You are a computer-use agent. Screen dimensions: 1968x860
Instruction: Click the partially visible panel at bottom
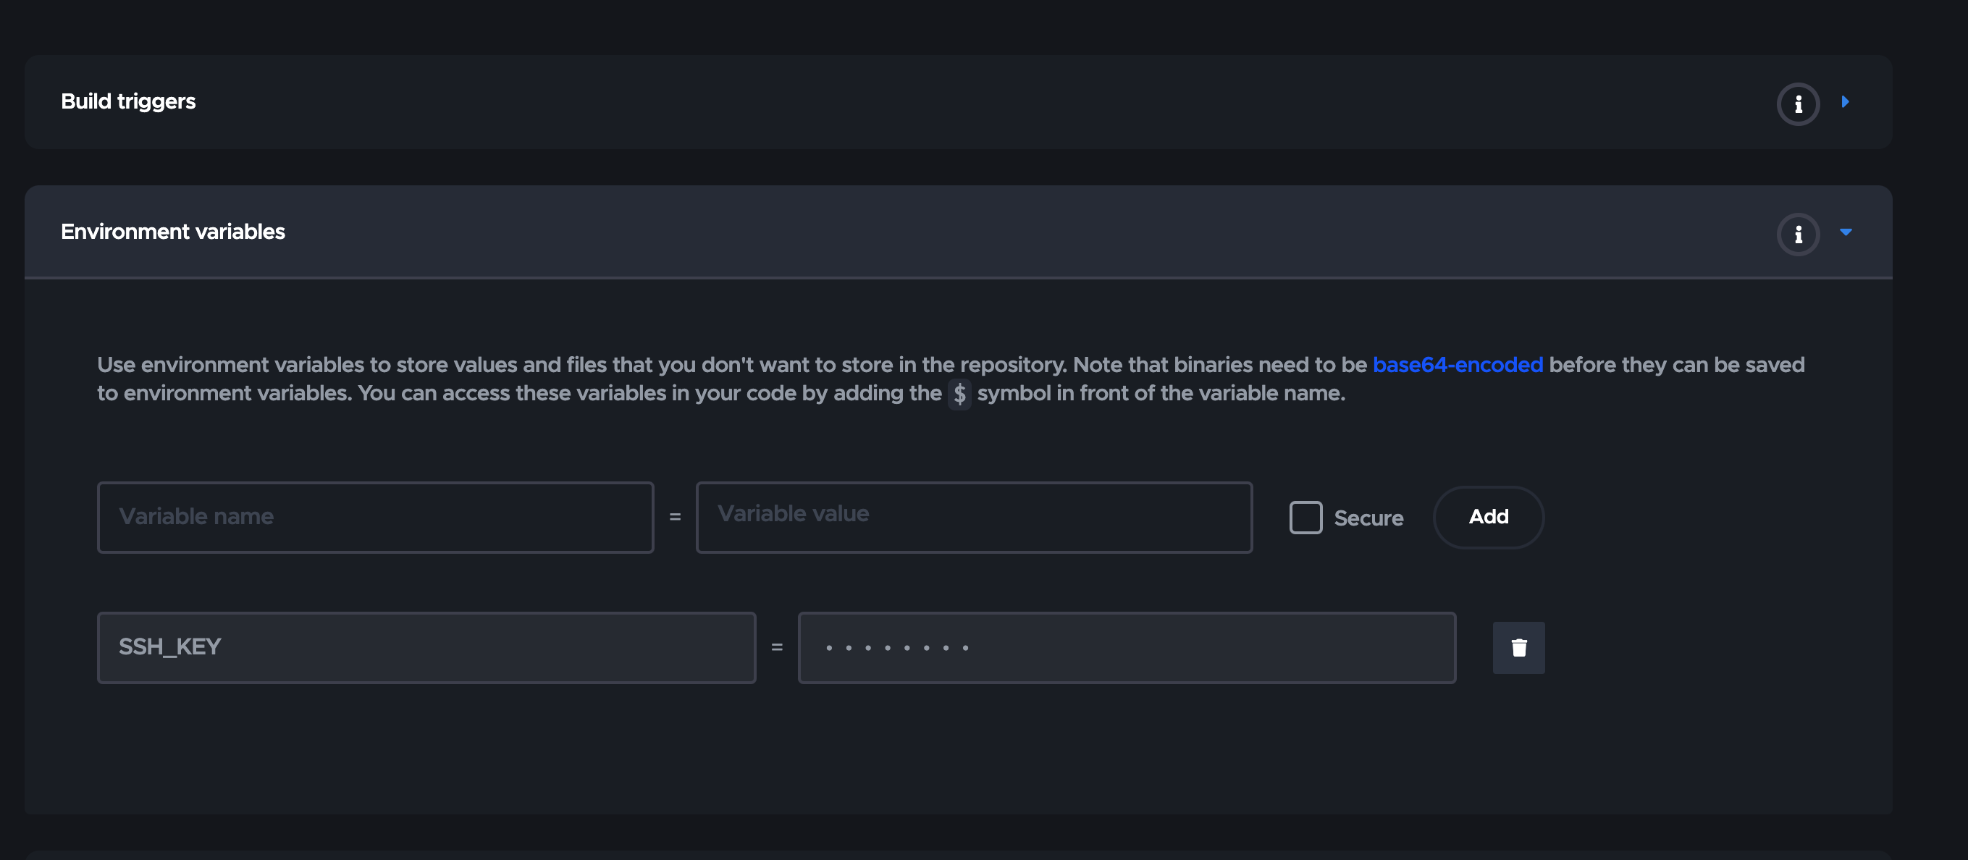click(x=958, y=855)
